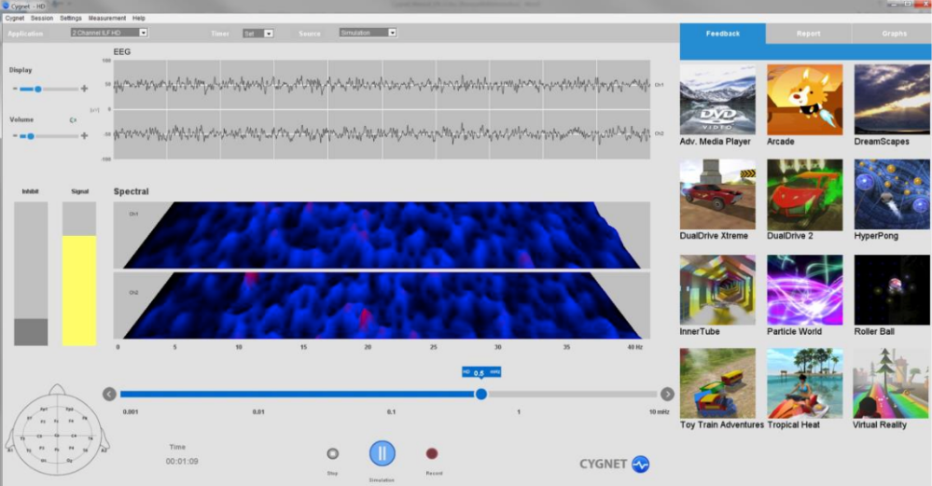Viewport: 932px width, 486px height.
Task: Decrease frequency with the left arrow button
Action: [109, 394]
